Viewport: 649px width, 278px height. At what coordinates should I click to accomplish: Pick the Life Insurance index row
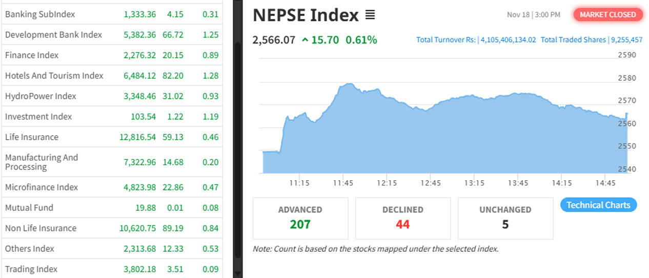coord(32,137)
